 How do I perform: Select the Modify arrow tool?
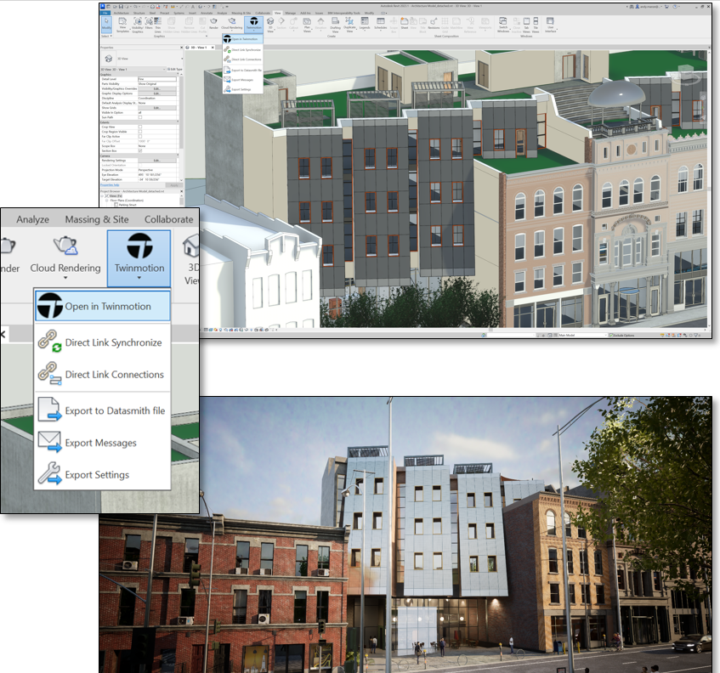(107, 27)
